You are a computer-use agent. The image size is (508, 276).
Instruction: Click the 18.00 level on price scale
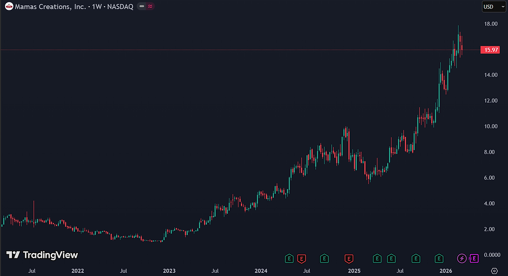pyautogui.click(x=491, y=24)
